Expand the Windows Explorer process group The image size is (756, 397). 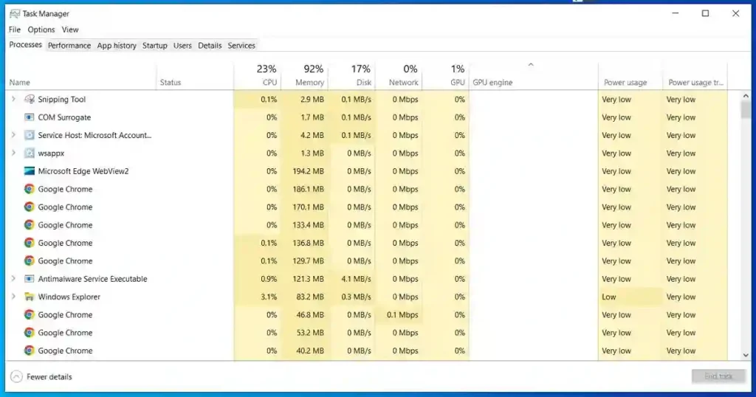(x=13, y=297)
